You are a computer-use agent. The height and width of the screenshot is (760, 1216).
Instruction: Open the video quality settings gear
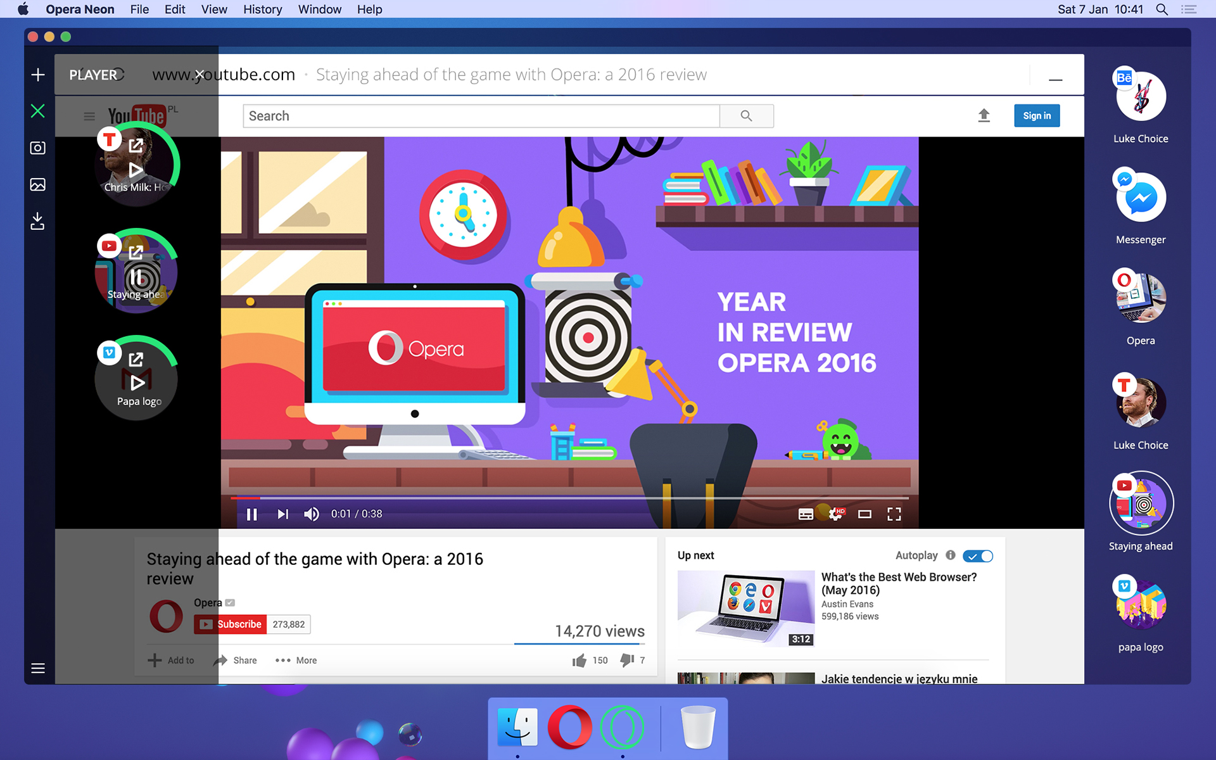click(835, 514)
